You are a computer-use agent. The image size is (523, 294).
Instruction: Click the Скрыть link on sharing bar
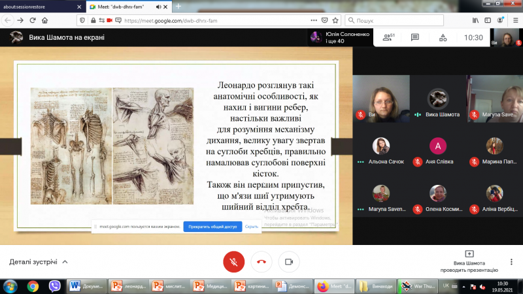point(252,226)
